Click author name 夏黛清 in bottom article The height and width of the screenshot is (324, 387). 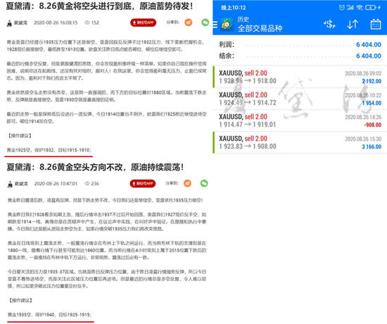click(x=21, y=184)
